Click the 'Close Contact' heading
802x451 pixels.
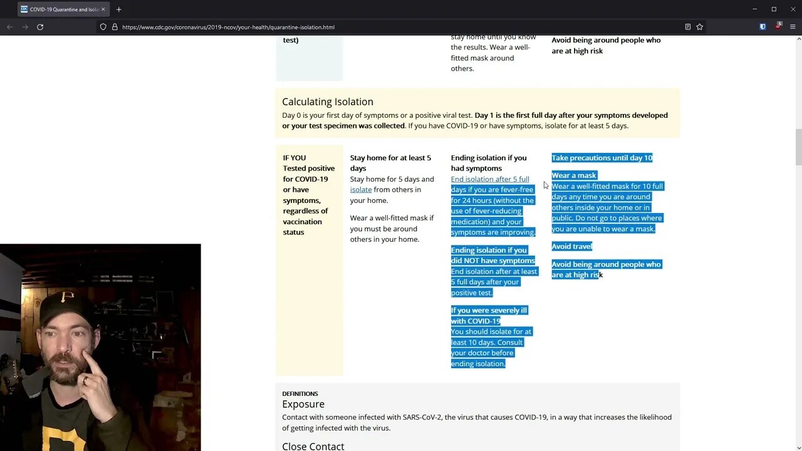coord(313,446)
